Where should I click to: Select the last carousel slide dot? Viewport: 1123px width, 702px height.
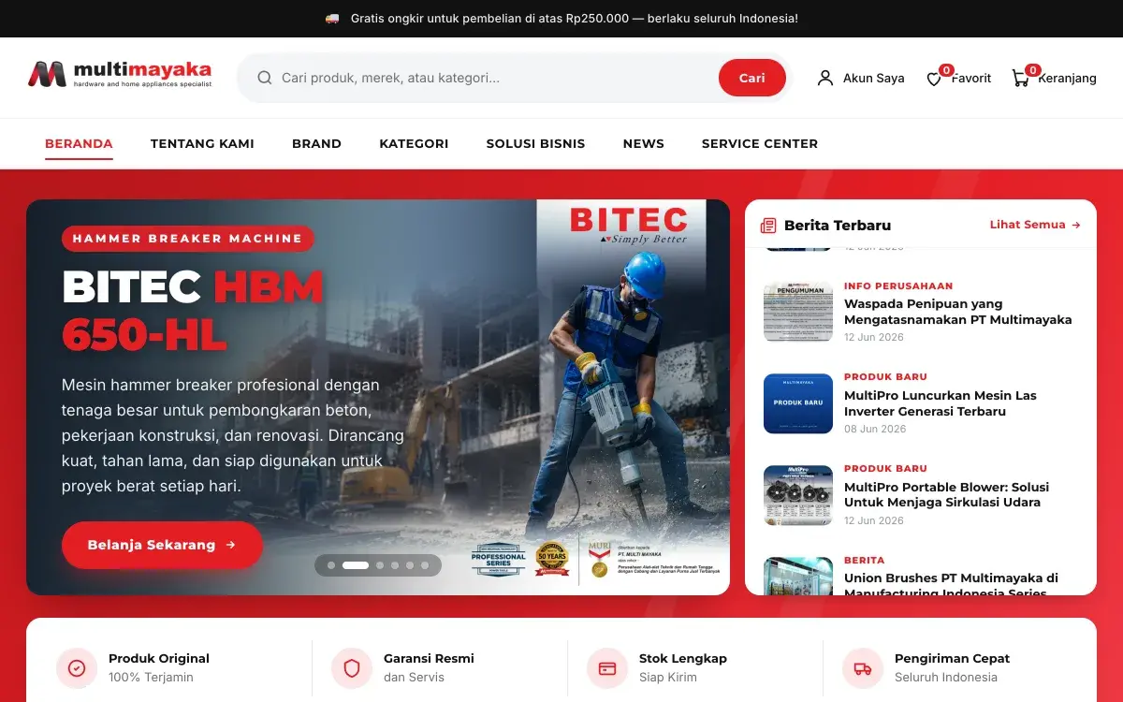(x=425, y=565)
